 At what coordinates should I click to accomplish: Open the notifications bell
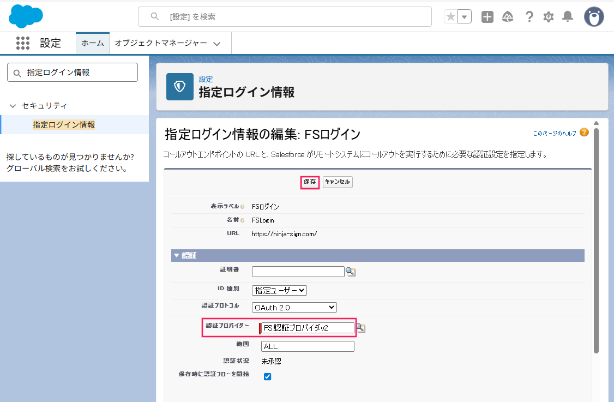pyautogui.click(x=568, y=16)
